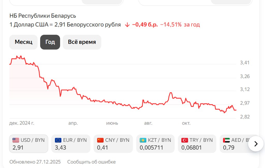
Task: View the TRY / BYN rate
Action: [x=197, y=144]
